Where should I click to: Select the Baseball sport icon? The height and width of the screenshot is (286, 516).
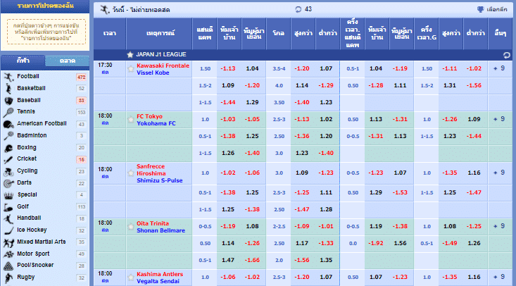tap(8, 100)
